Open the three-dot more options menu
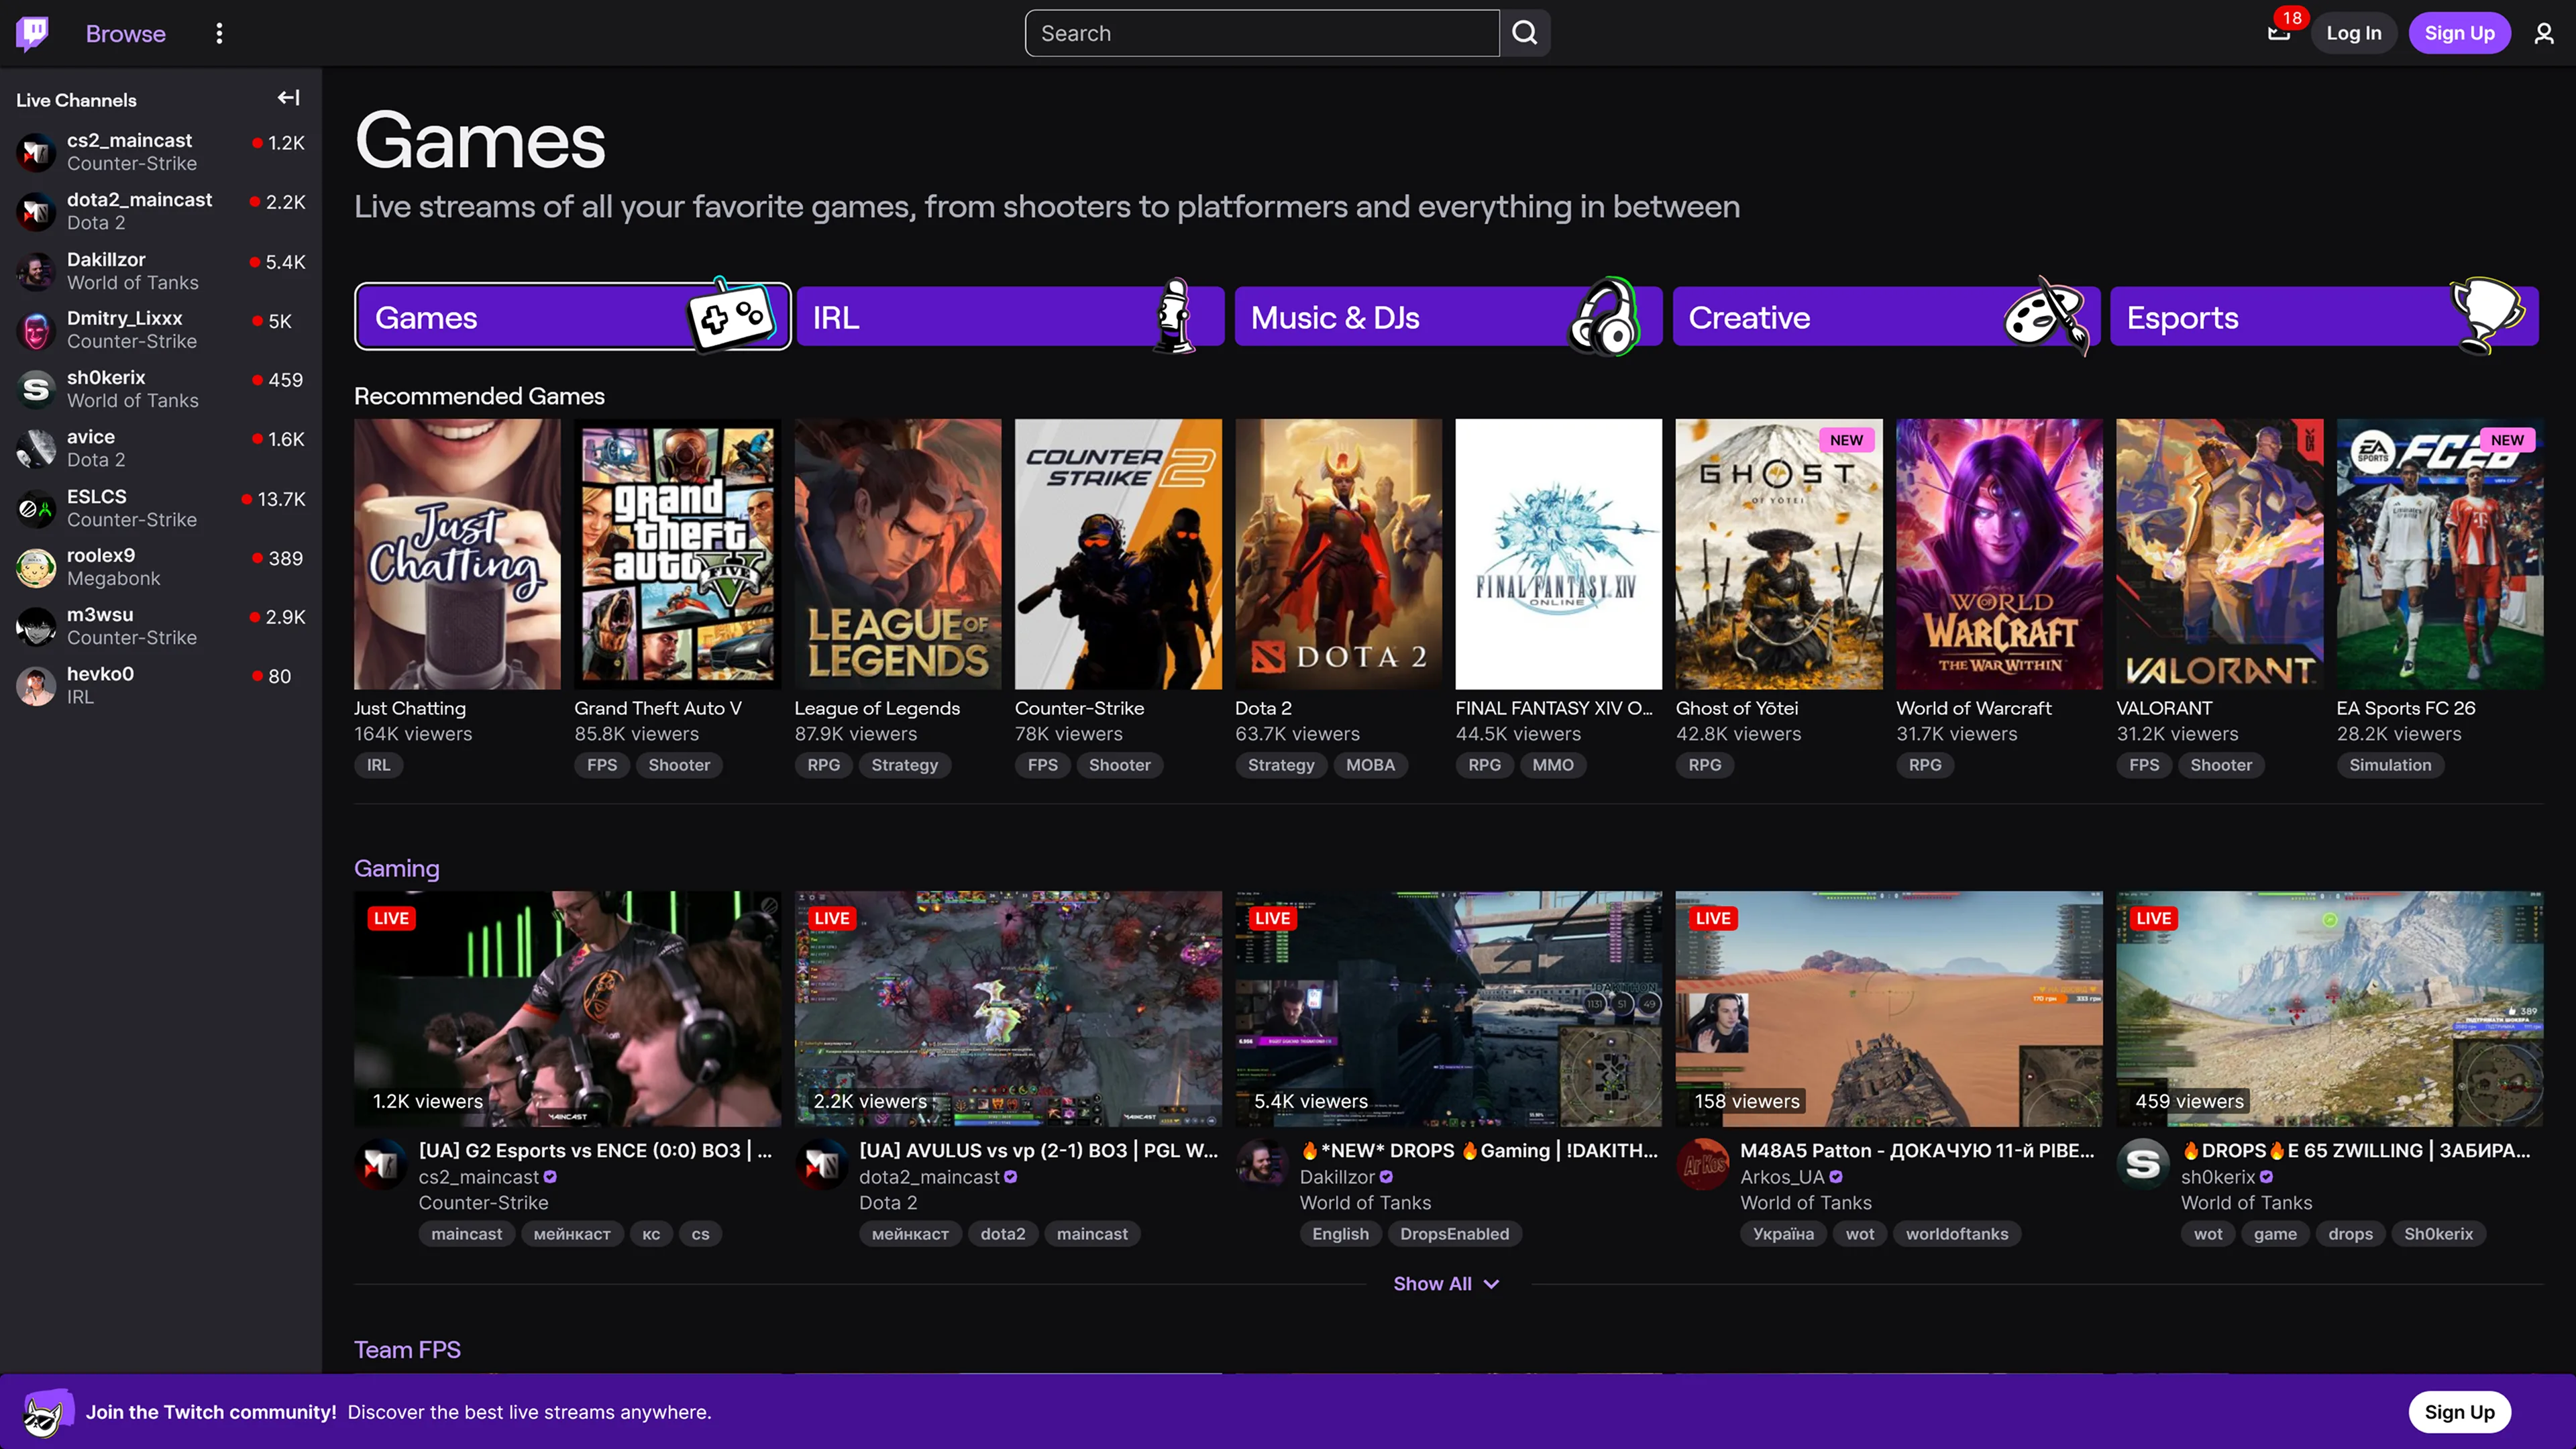This screenshot has width=2576, height=1449. tap(219, 33)
